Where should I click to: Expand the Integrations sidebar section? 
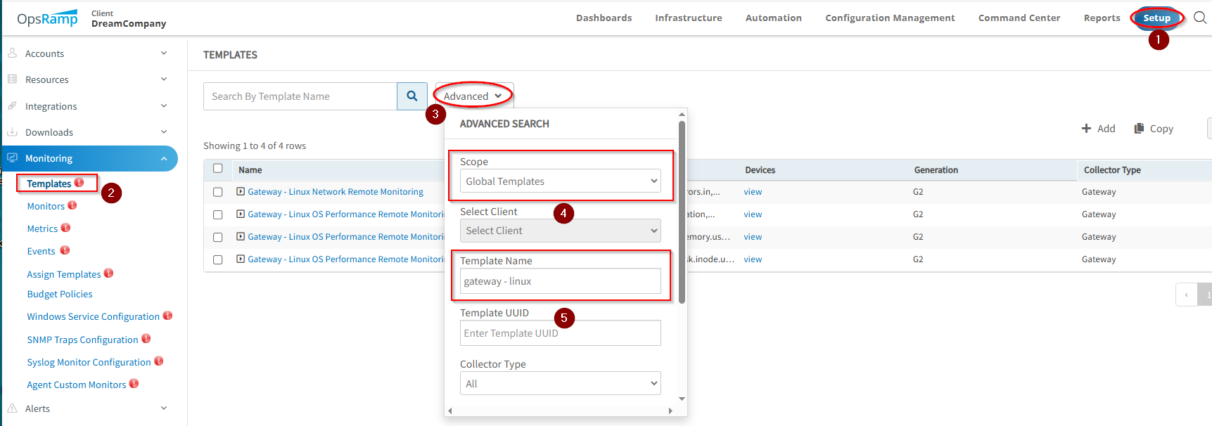tap(164, 105)
